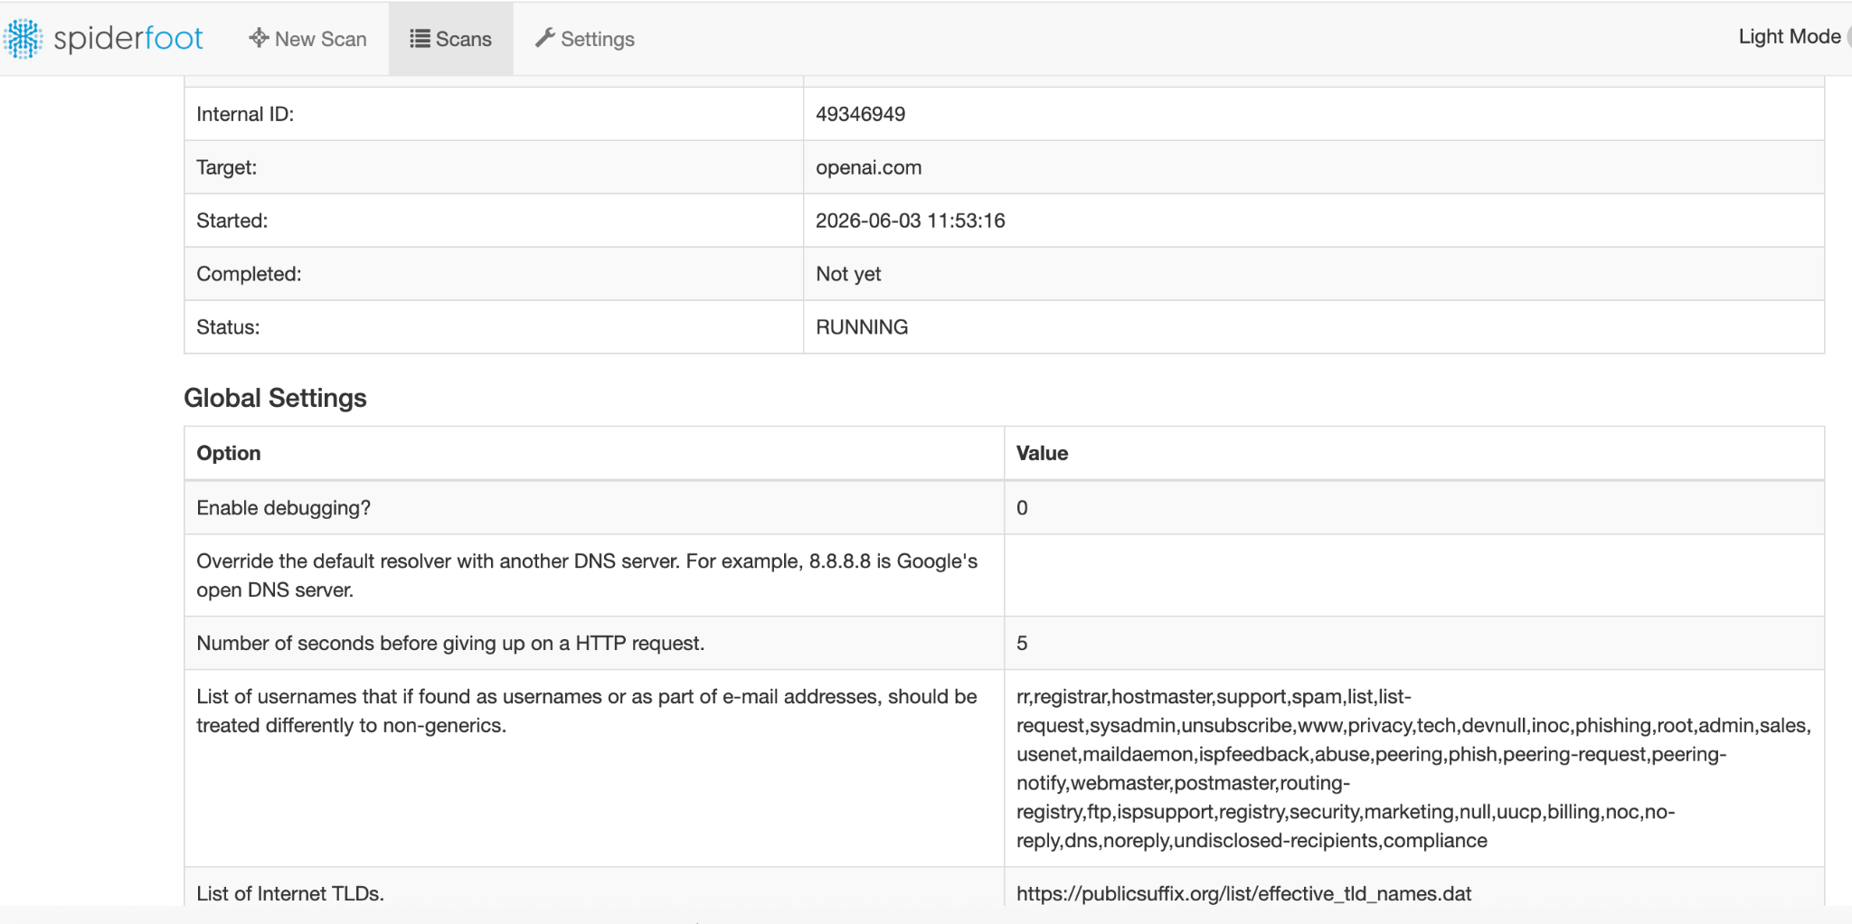
Task: Click the generic usernames option description
Action: (586, 711)
